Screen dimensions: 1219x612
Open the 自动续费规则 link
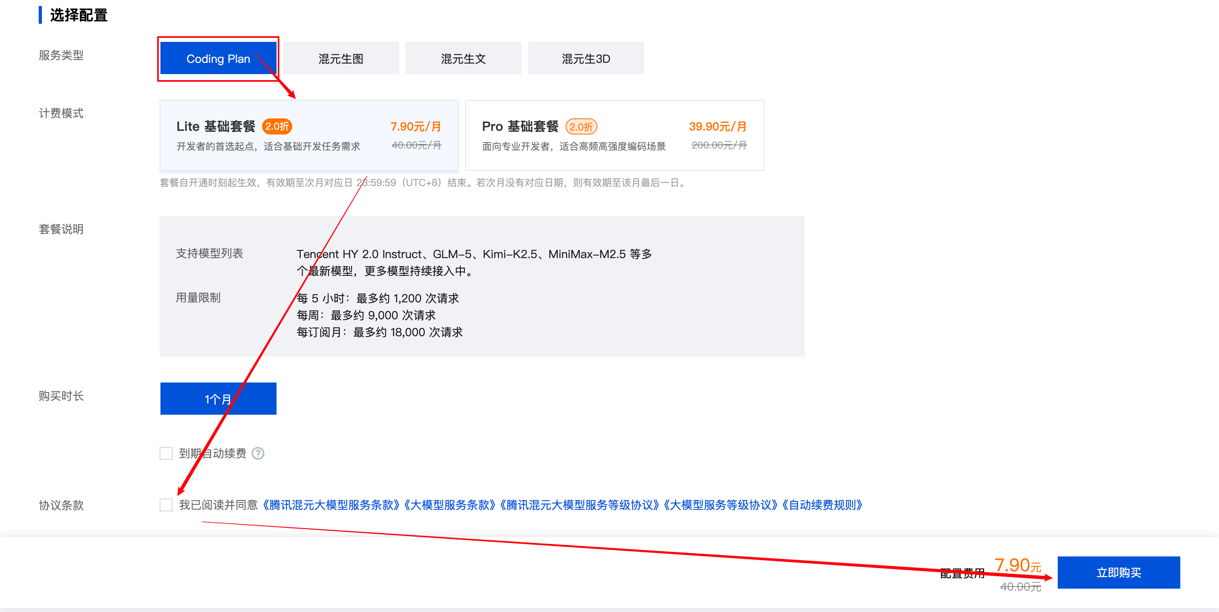(x=824, y=505)
